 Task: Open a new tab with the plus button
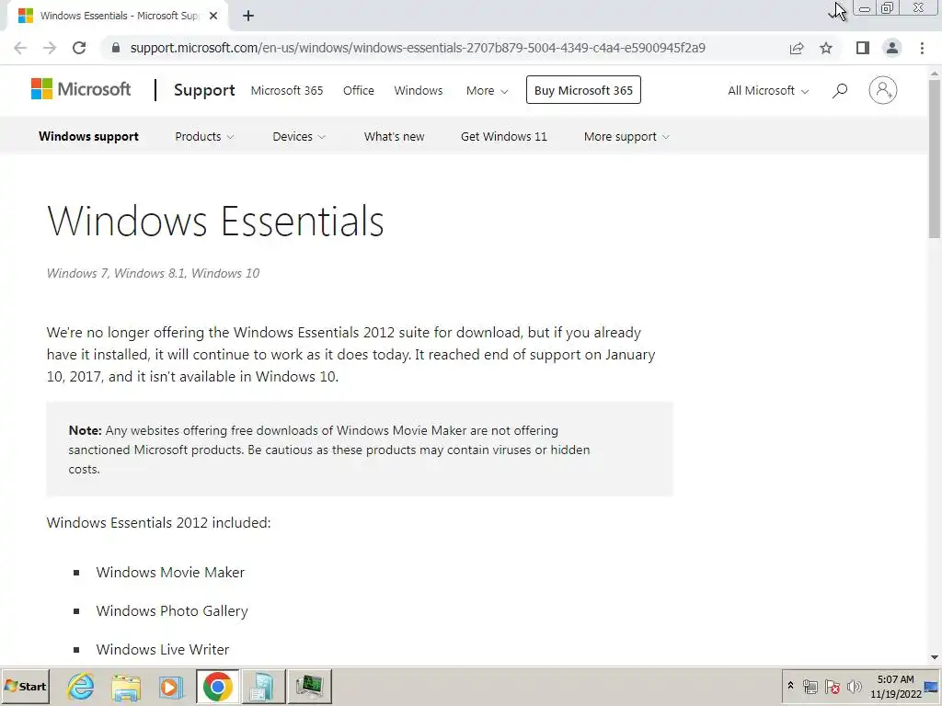pyautogui.click(x=248, y=17)
